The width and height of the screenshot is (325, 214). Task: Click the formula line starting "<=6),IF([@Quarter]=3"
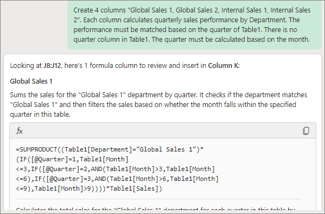tap(117, 179)
